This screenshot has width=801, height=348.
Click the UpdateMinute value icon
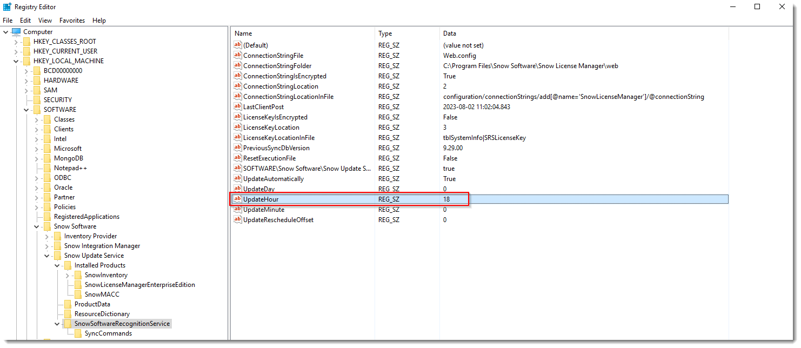[237, 210]
